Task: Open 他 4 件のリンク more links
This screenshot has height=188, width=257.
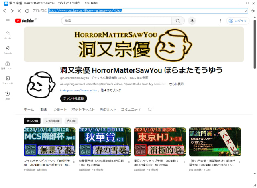Action: click(111, 90)
